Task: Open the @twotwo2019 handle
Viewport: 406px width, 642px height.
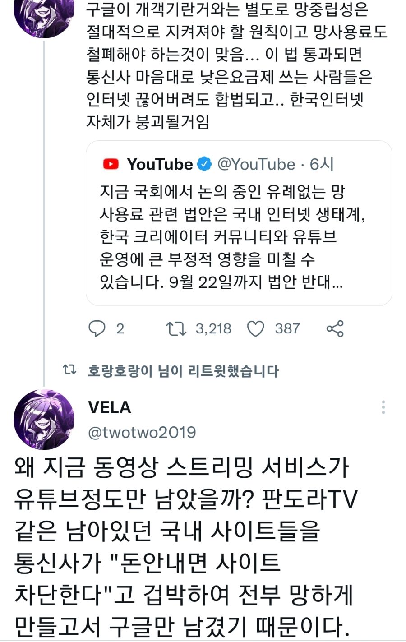Action: tap(142, 432)
